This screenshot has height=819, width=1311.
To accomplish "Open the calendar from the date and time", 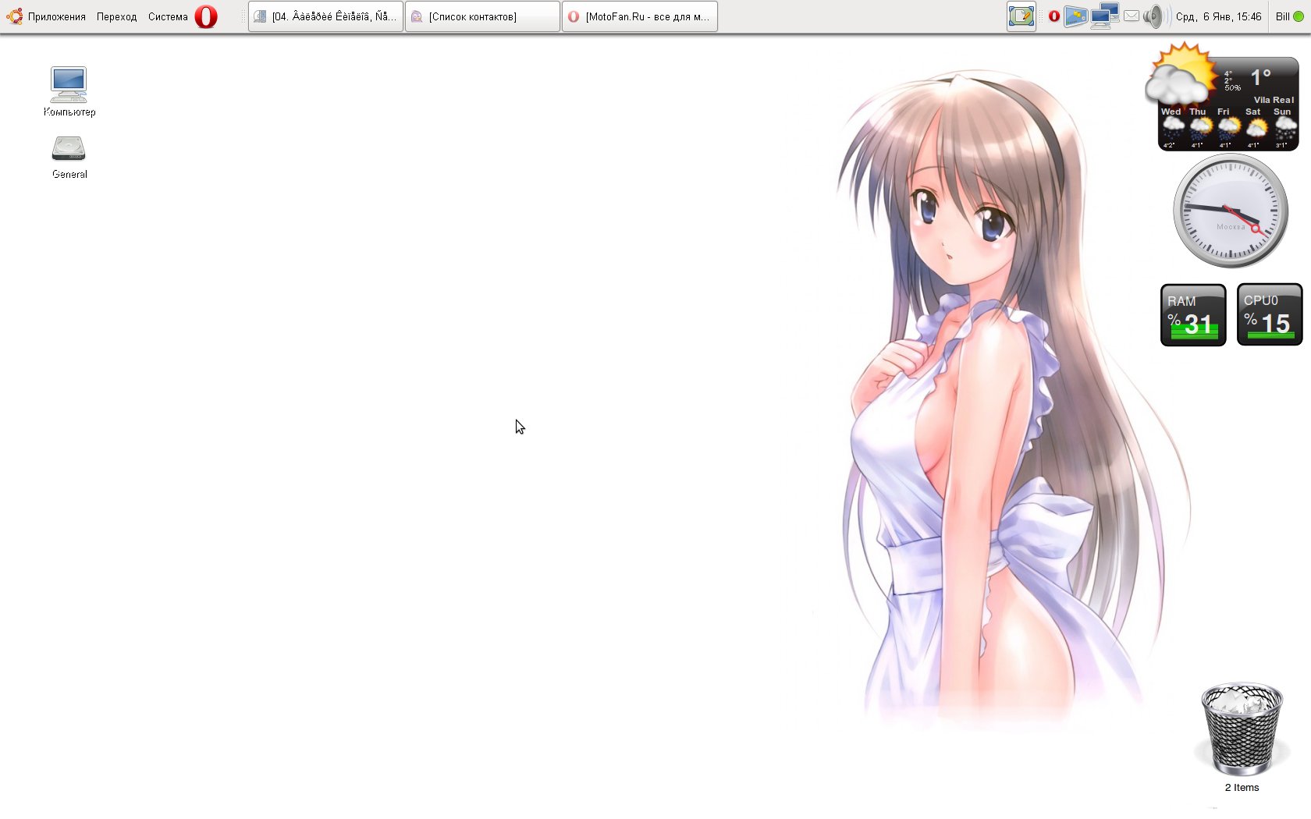I will coord(1218,16).
